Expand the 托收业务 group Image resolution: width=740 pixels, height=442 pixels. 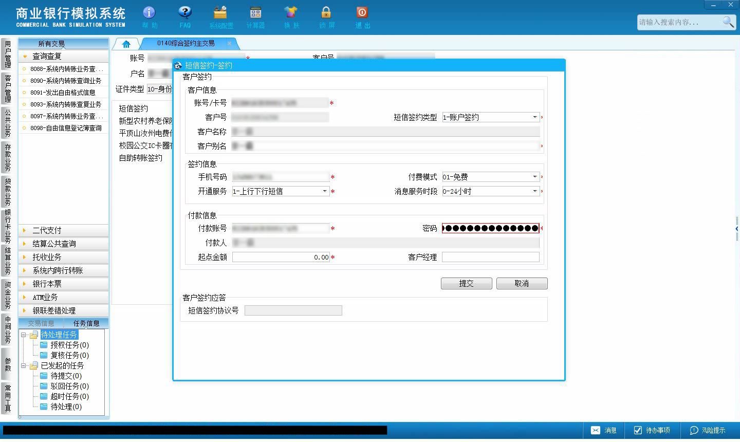pos(64,257)
